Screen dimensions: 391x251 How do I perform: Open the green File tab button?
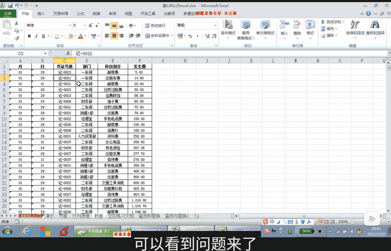8,14
